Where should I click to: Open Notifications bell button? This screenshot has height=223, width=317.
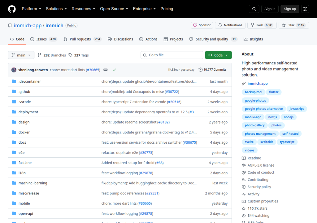tap(230, 25)
